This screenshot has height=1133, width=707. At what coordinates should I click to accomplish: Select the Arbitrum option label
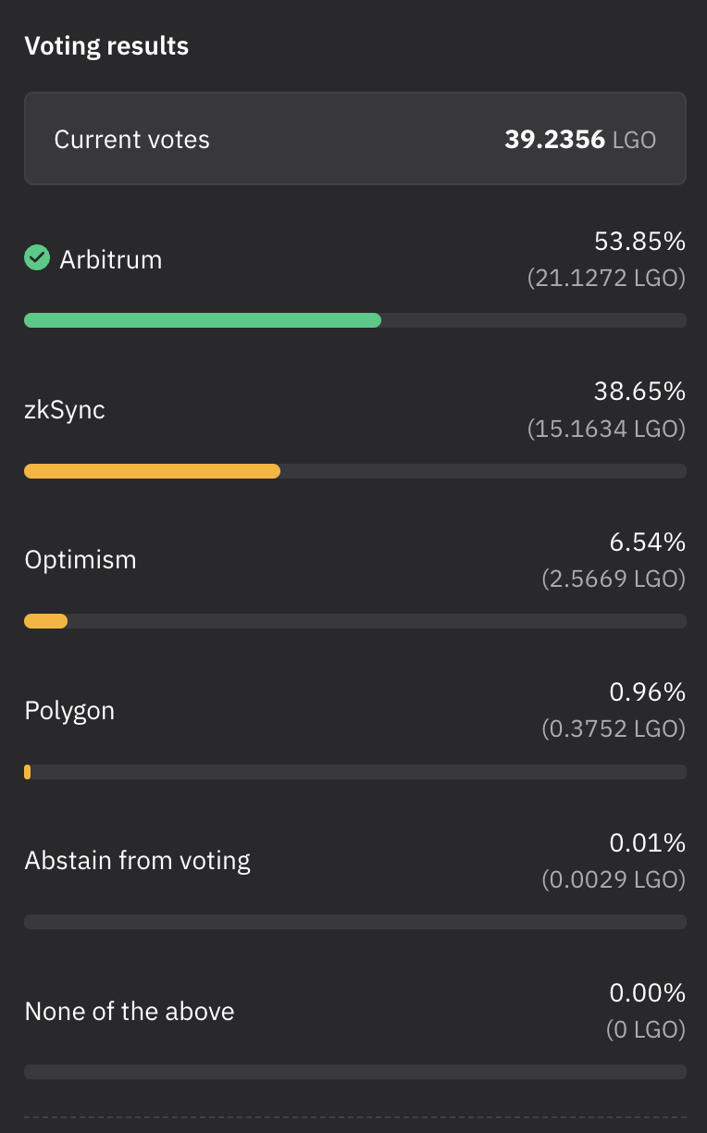tap(111, 260)
